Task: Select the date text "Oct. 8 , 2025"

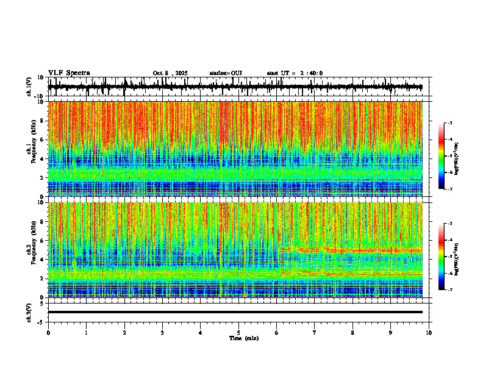Action: (x=170, y=73)
